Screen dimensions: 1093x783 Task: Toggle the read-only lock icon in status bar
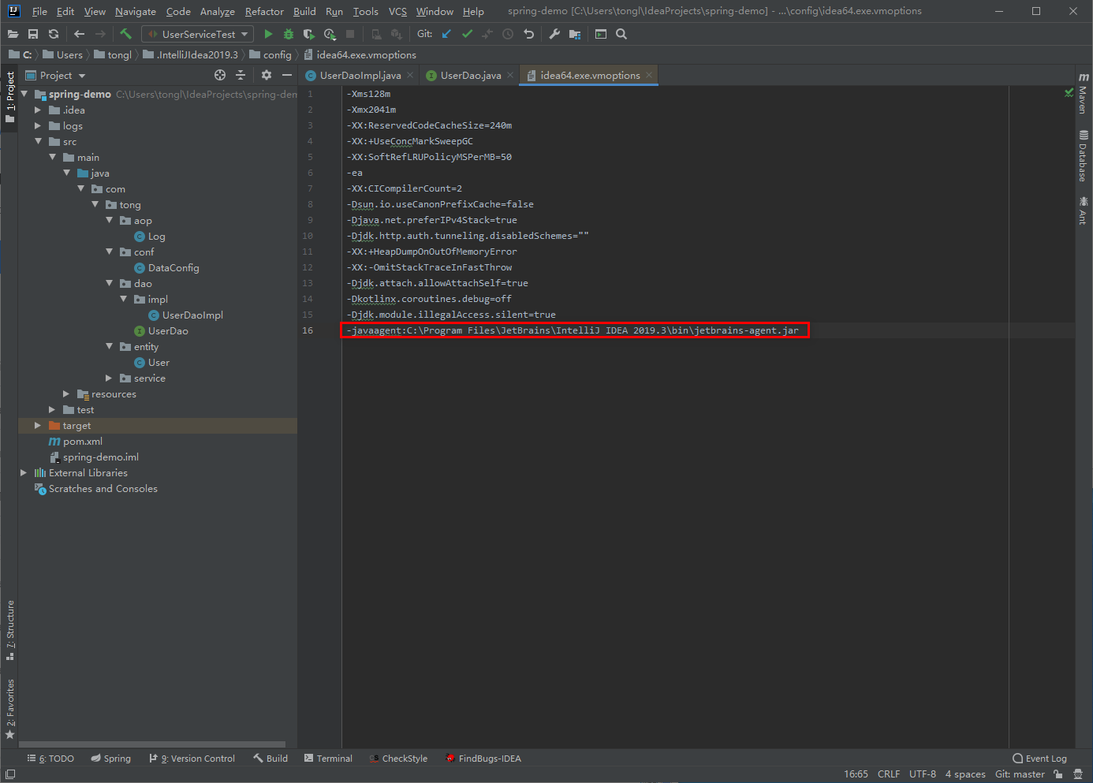[1058, 774]
